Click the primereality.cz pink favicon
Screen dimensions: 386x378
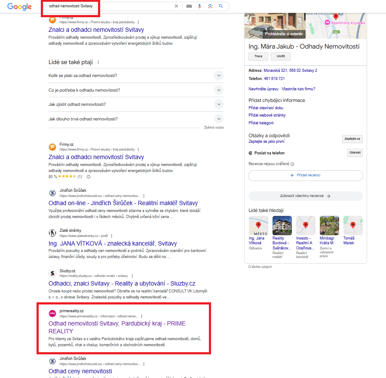coord(52,313)
